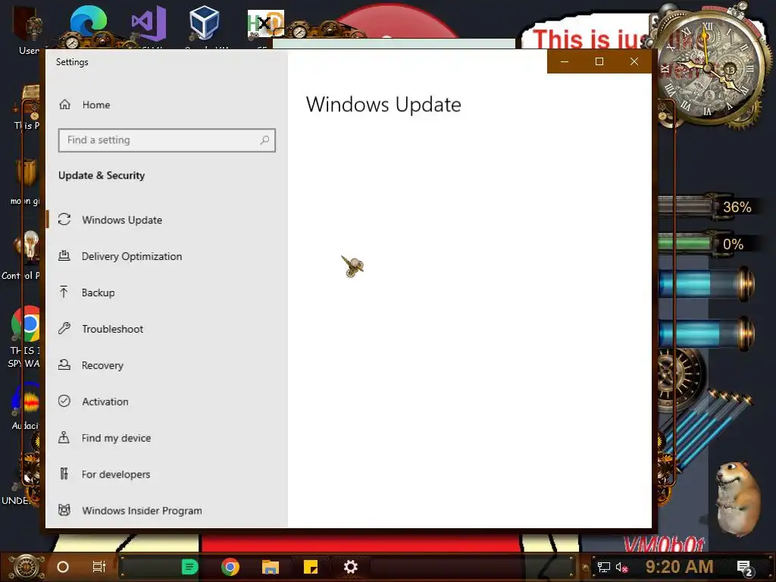Click the Delivery Optimization icon
The width and height of the screenshot is (776, 582).
(64, 256)
